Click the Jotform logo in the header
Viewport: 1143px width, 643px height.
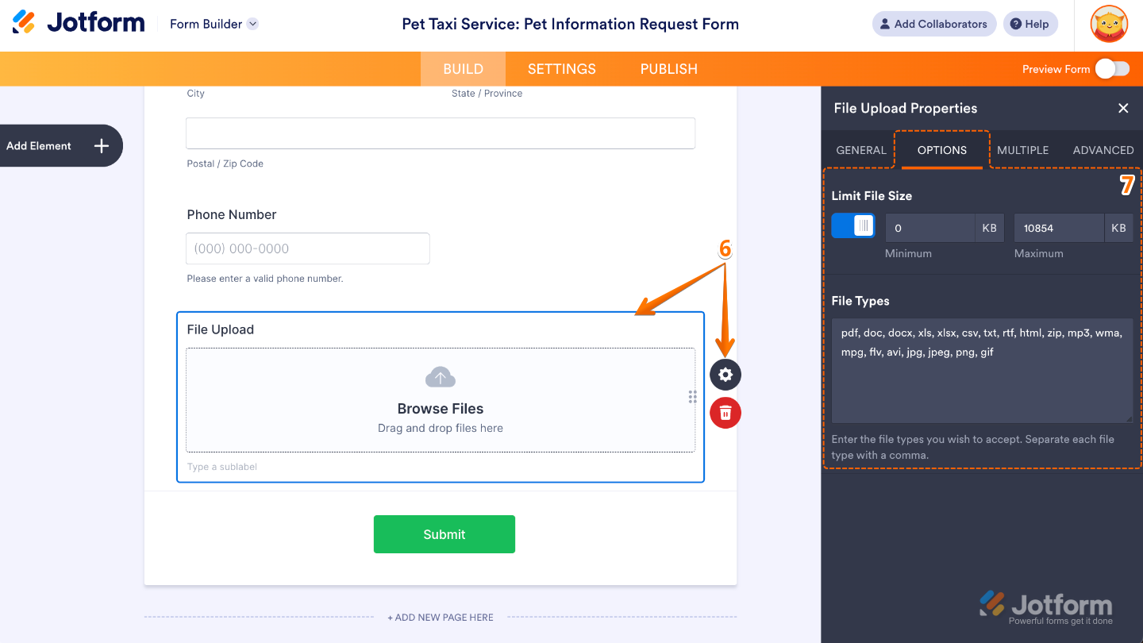[x=79, y=23]
